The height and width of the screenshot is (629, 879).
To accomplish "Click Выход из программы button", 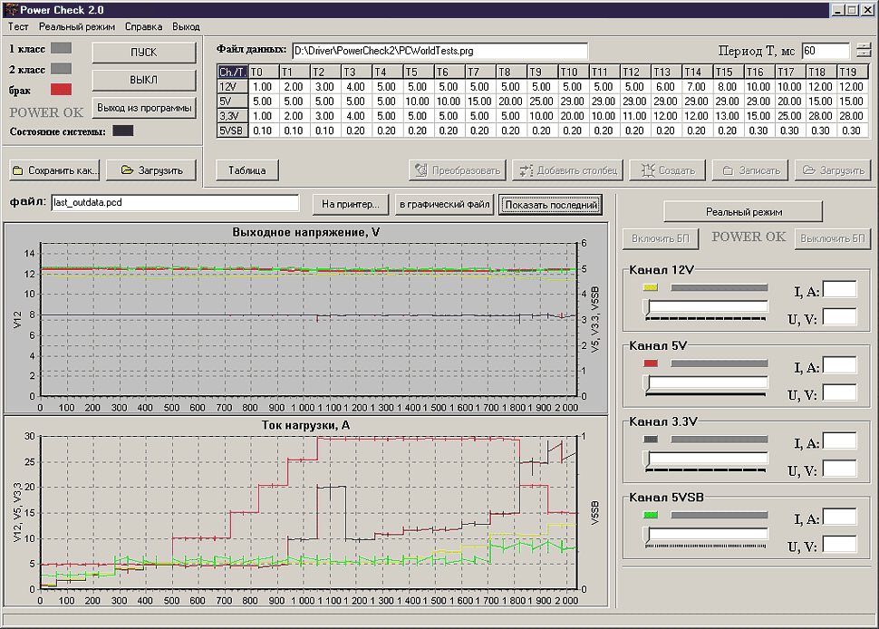I will [144, 108].
